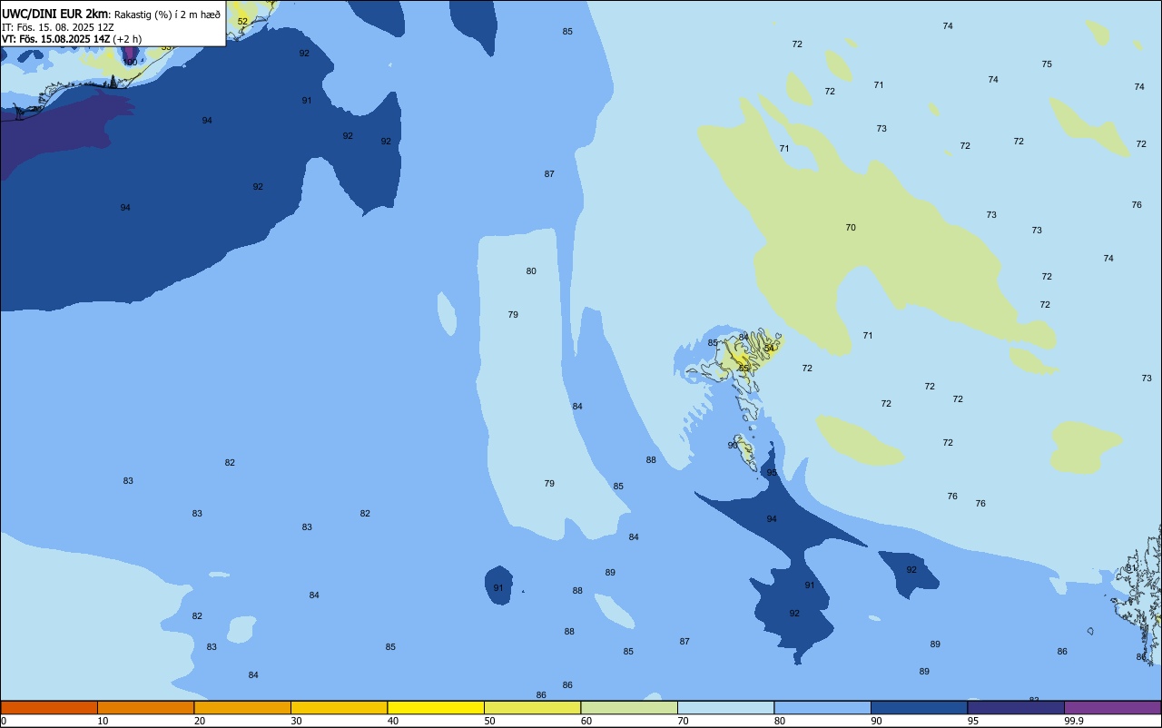Select the 10–20 orange legend color segment
Image resolution: width=1162 pixels, height=728 pixels.
145,707
